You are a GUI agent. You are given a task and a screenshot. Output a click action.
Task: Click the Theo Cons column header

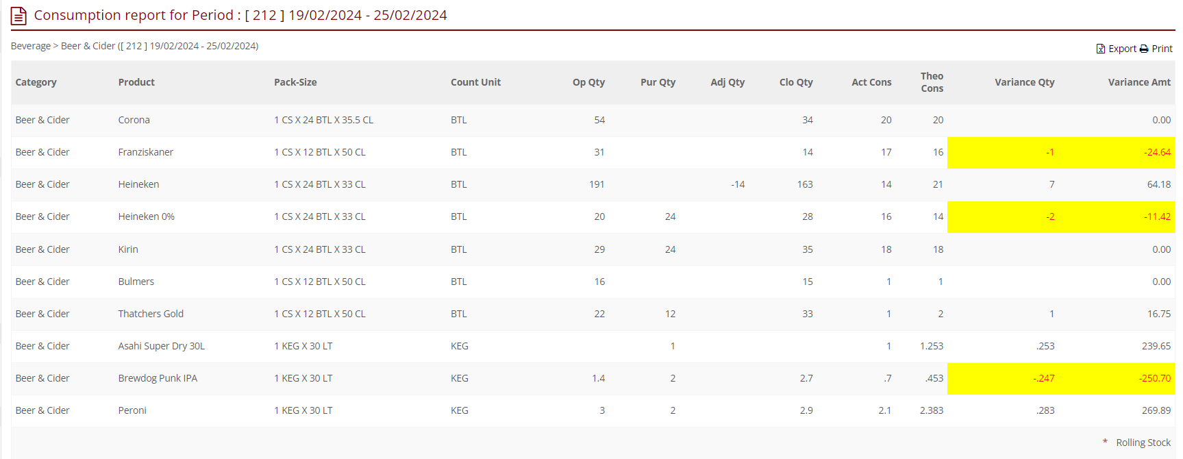(x=932, y=82)
